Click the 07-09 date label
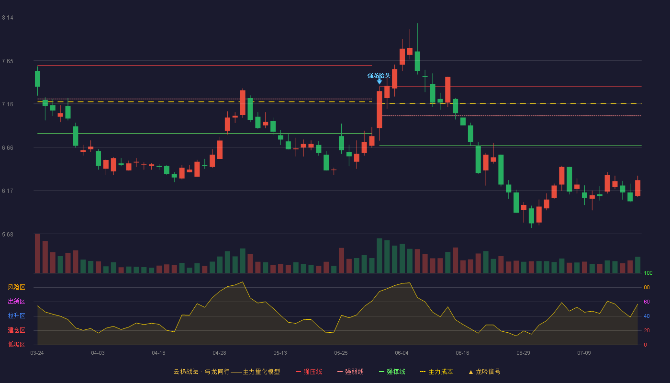Image resolution: width=670 pixels, height=383 pixels. [584, 353]
